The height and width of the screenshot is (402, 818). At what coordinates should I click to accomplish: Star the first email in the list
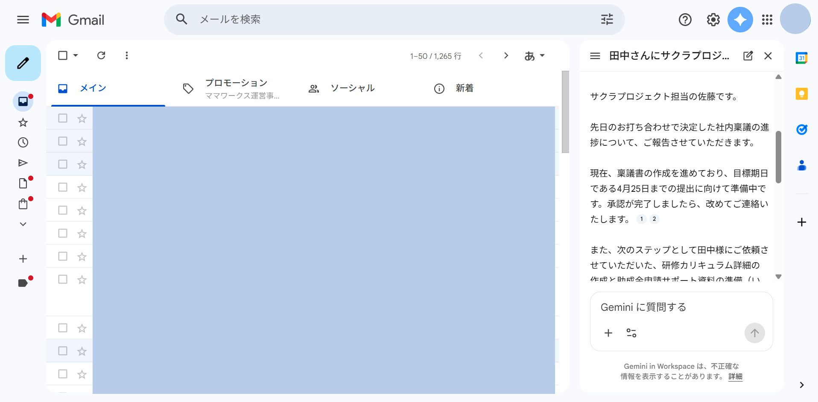[x=81, y=119]
